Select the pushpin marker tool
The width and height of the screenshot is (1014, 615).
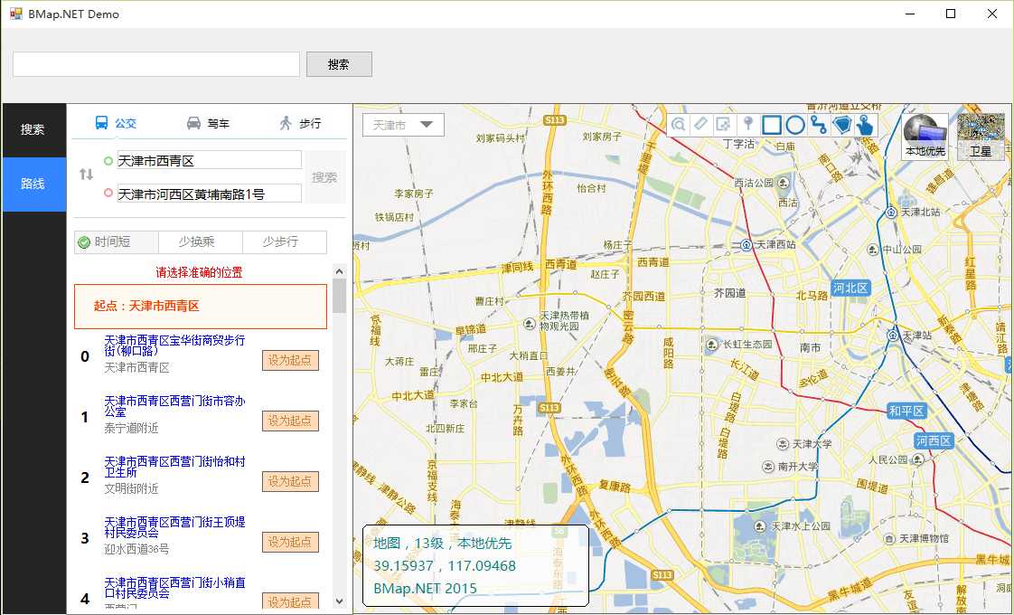tap(748, 124)
